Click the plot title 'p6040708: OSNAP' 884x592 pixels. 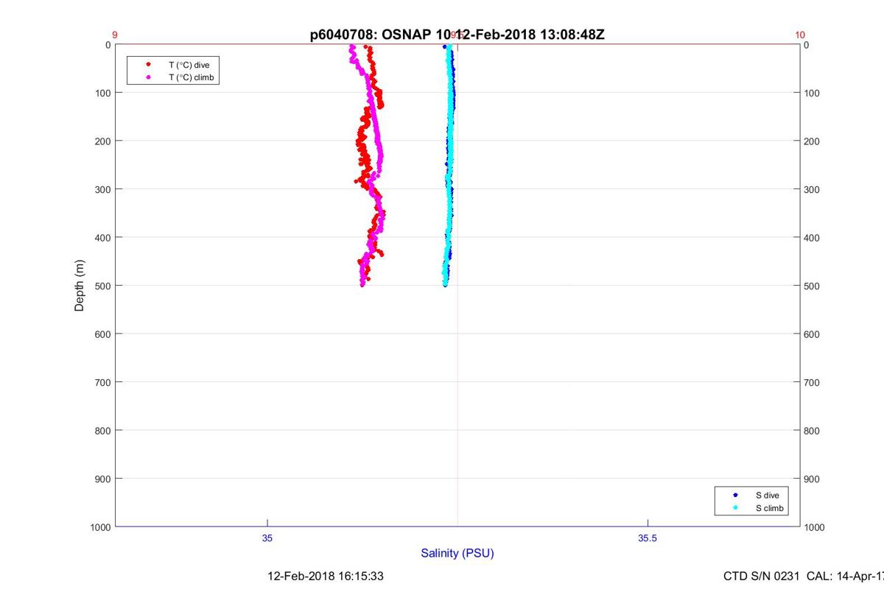(x=371, y=35)
